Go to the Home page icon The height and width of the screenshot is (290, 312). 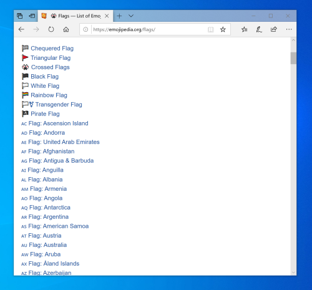(66, 29)
